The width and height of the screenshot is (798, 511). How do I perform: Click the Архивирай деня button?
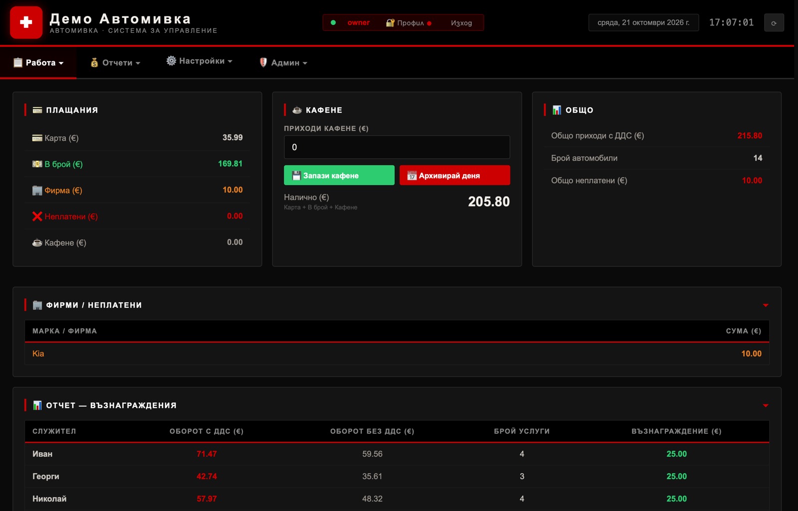(x=455, y=175)
